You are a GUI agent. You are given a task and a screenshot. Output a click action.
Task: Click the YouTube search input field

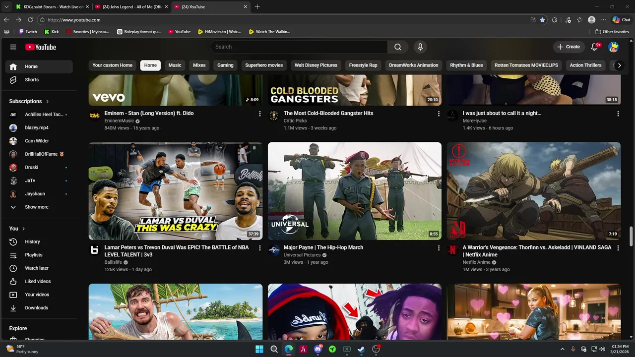(299, 47)
